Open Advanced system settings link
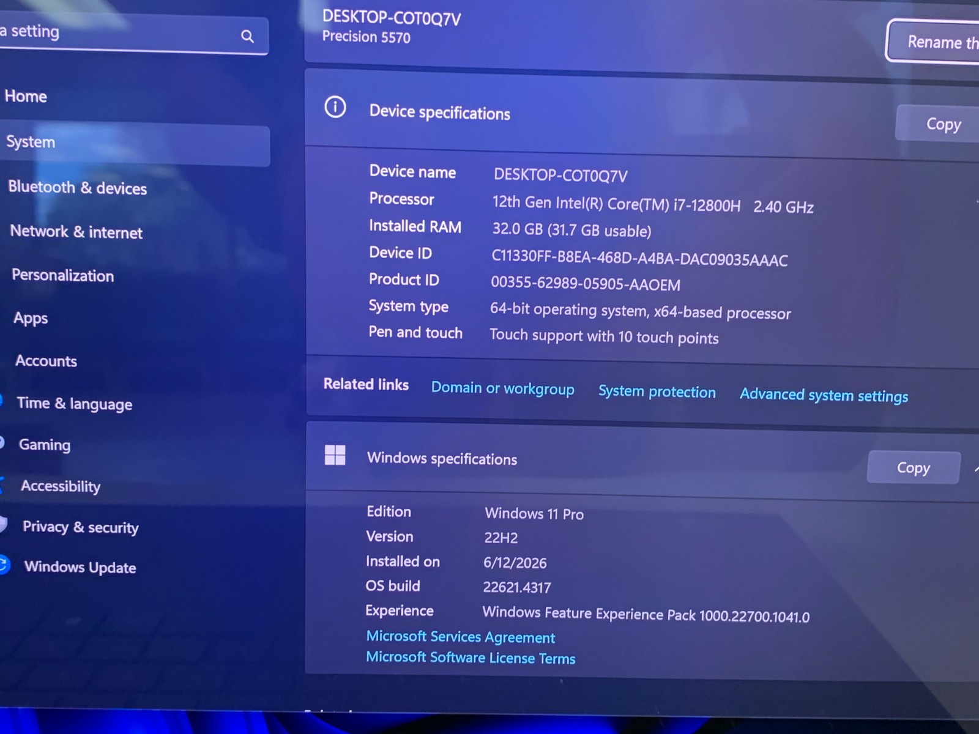The image size is (979, 734). (824, 395)
